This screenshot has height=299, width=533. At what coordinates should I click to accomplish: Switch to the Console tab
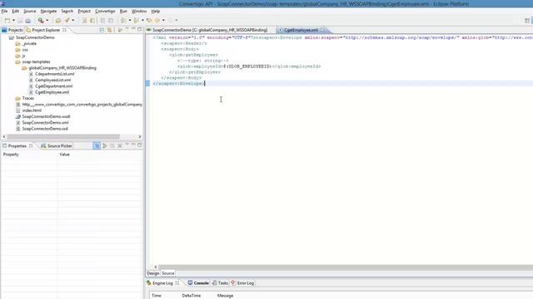[x=198, y=283]
